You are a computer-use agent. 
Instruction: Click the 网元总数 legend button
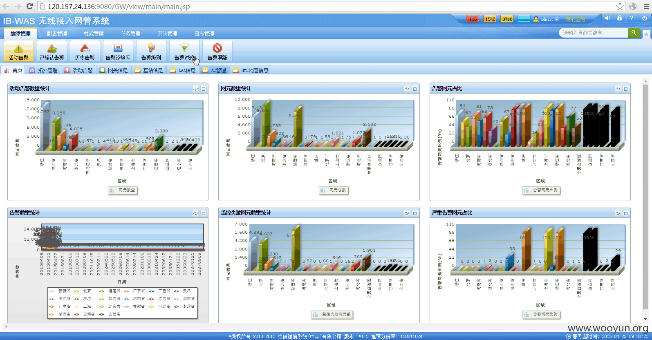tap(334, 190)
